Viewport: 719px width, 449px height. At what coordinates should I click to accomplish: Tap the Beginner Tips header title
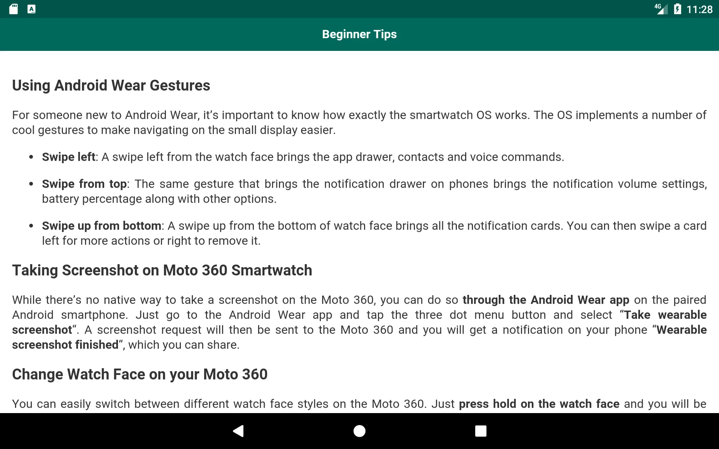point(359,34)
